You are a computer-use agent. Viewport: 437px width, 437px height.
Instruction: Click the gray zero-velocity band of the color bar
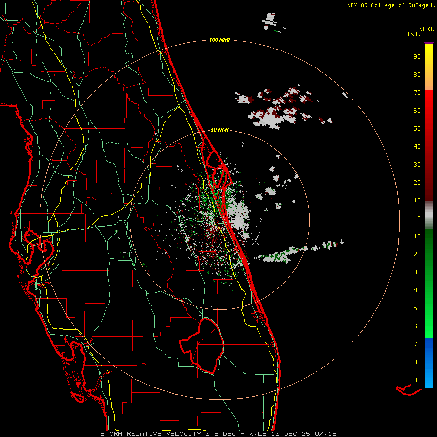point(429,215)
